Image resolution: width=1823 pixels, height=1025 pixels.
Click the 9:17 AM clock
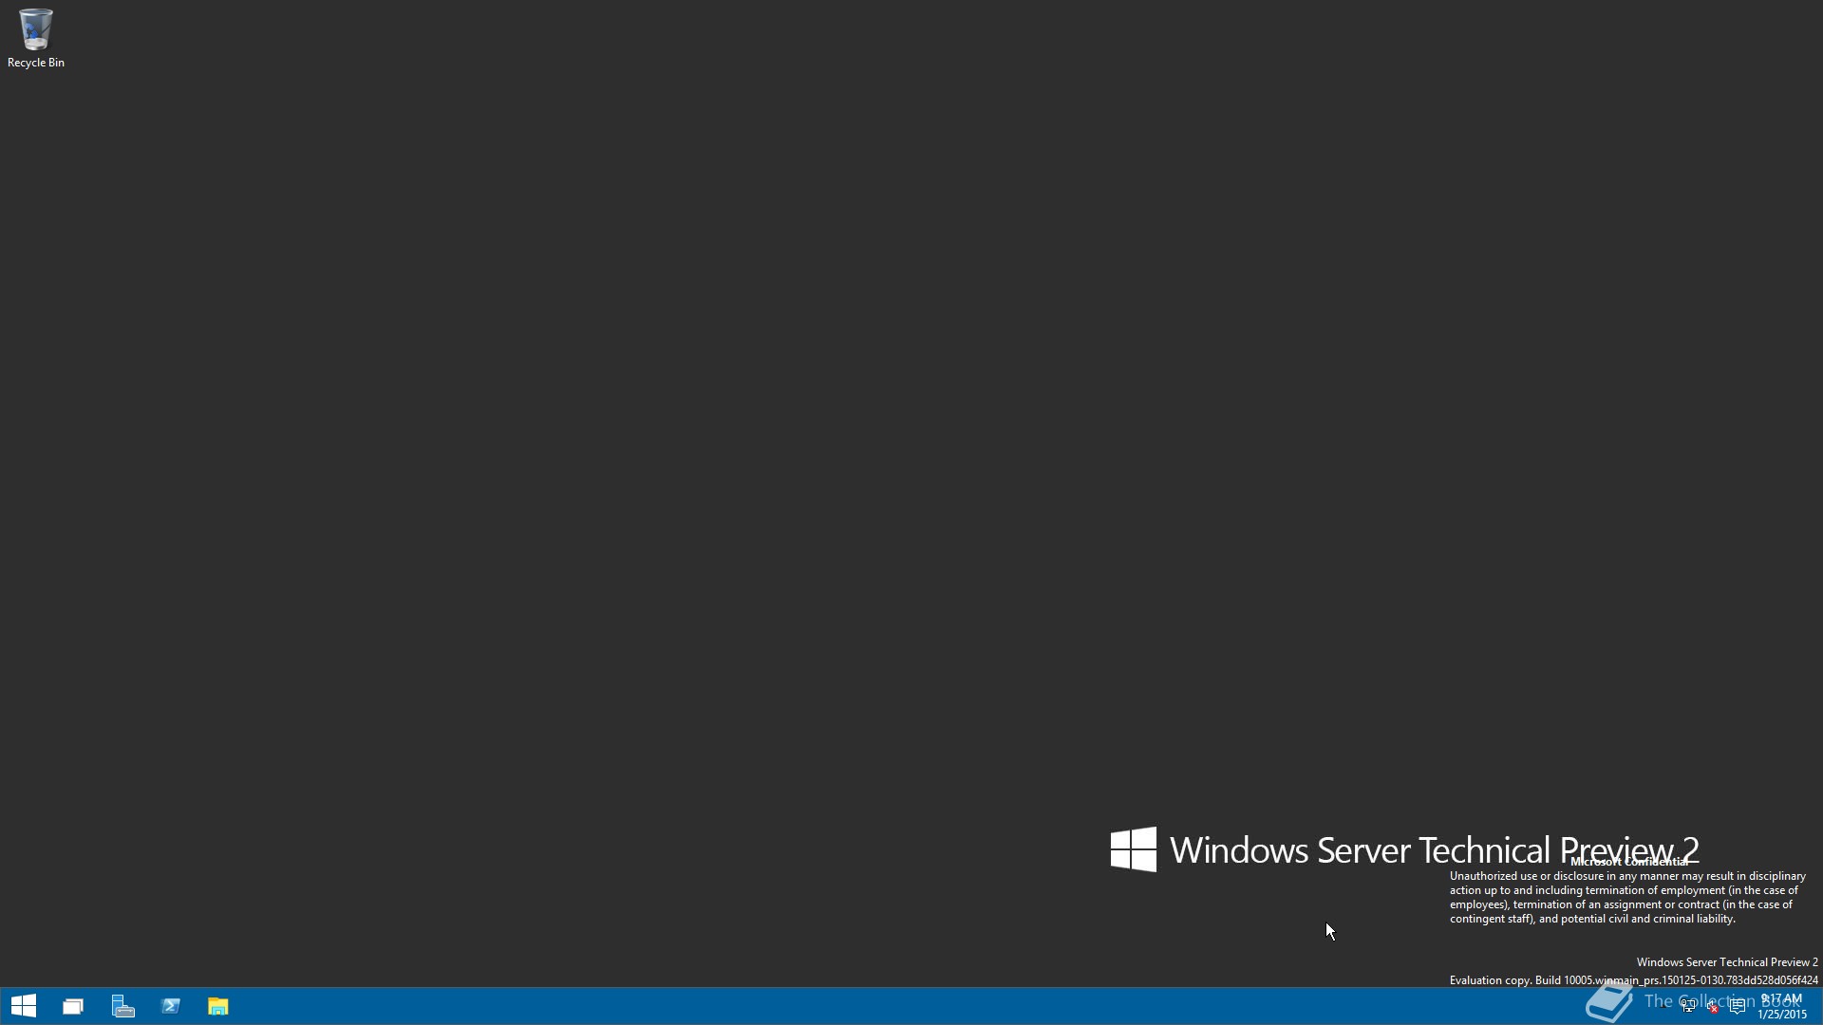tap(1781, 998)
